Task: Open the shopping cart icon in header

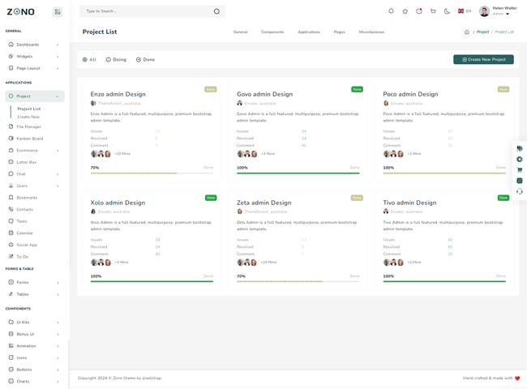Action: coord(433,11)
